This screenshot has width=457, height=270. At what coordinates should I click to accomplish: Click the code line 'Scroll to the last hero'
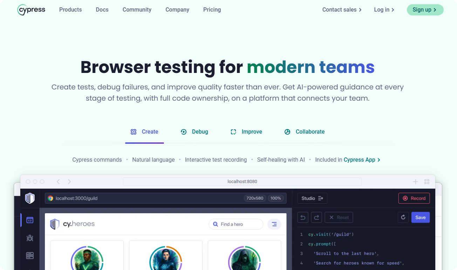[346, 254]
